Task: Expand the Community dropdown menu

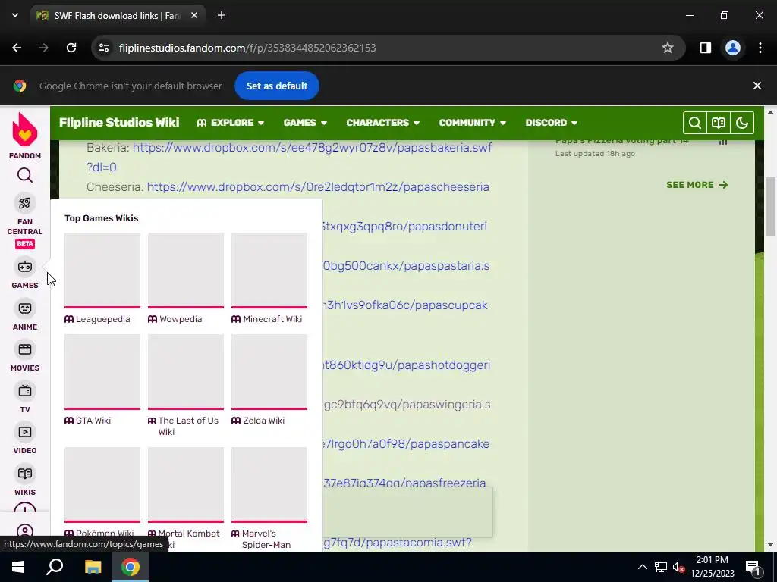Action: coord(473,123)
